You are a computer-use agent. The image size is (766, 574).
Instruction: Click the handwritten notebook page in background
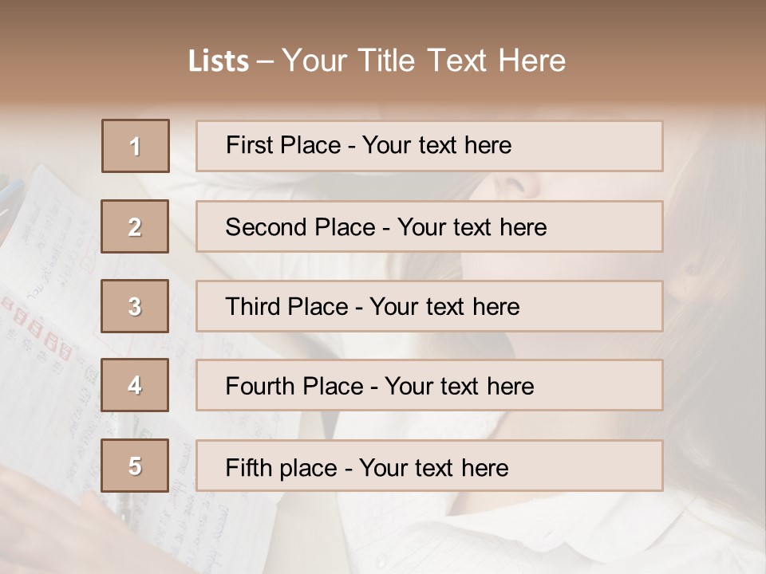pos(56,263)
